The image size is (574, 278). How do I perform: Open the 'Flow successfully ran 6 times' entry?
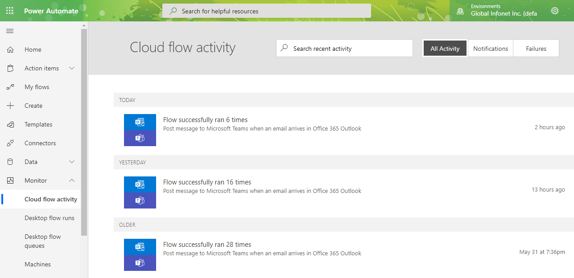click(205, 120)
